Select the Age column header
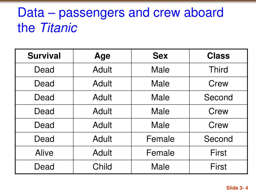The height and width of the screenshot is (192, 256). [x=102, y=56]
